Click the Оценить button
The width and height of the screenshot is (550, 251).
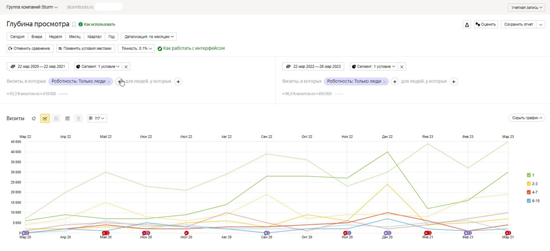point(486,24)
